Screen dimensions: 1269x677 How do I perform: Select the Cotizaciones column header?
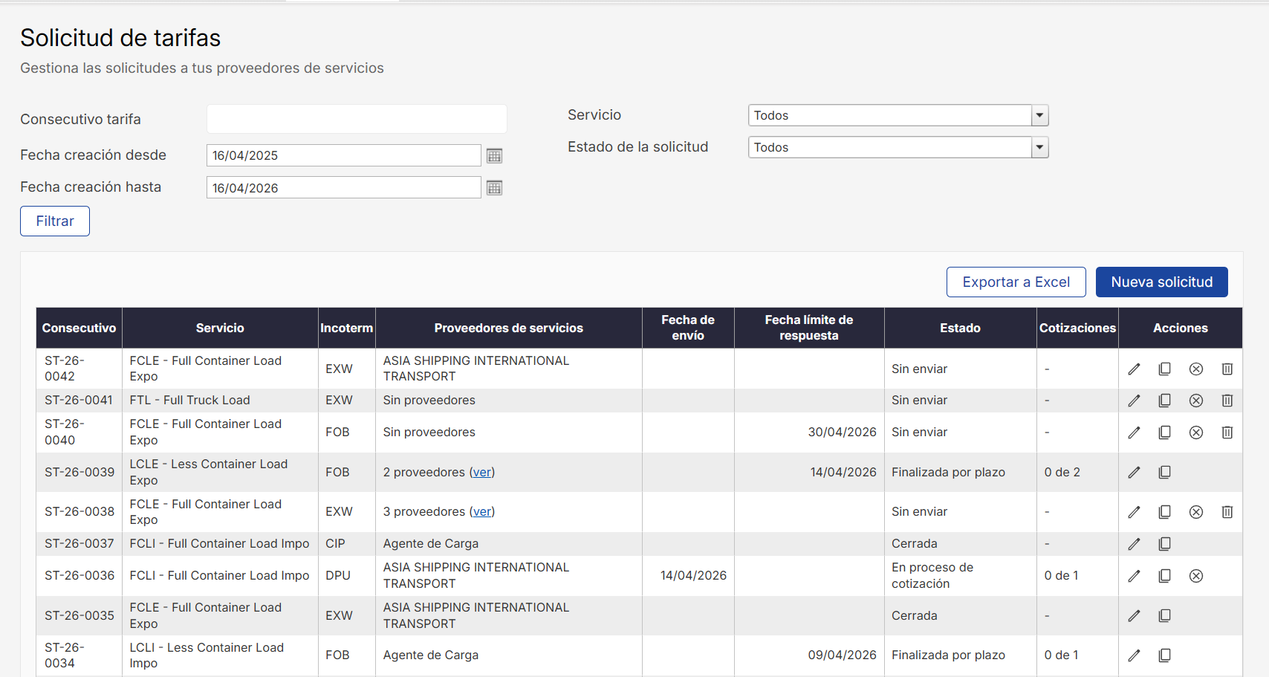tap(1077, 328)
